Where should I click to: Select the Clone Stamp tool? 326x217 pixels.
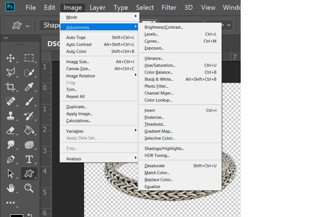(11, 116)
